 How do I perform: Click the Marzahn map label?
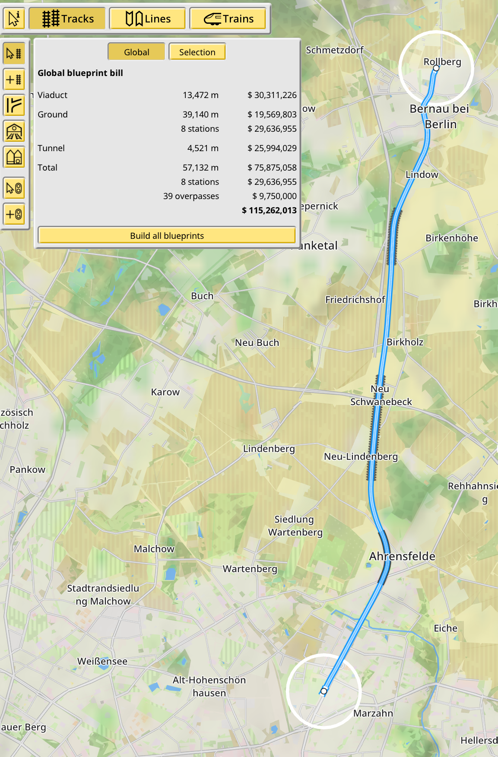coord(373,713)
